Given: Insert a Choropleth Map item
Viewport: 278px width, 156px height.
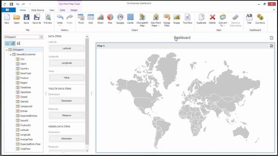Looking at the screenshot, I should point(142,20).
